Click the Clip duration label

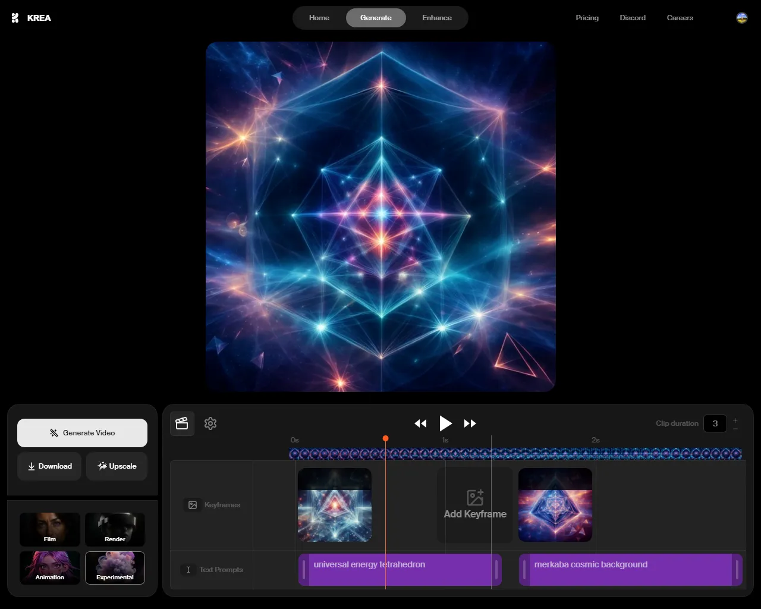click(677, 423)
